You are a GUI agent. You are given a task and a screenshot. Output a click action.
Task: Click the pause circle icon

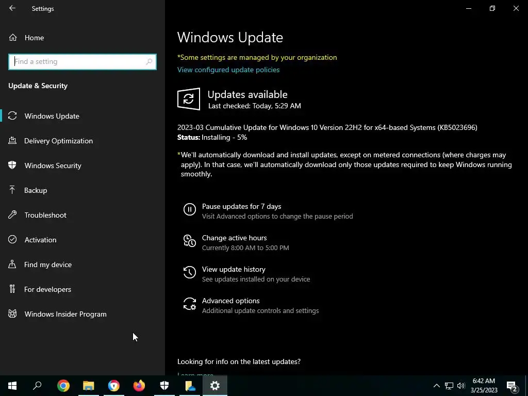(190, 209)
